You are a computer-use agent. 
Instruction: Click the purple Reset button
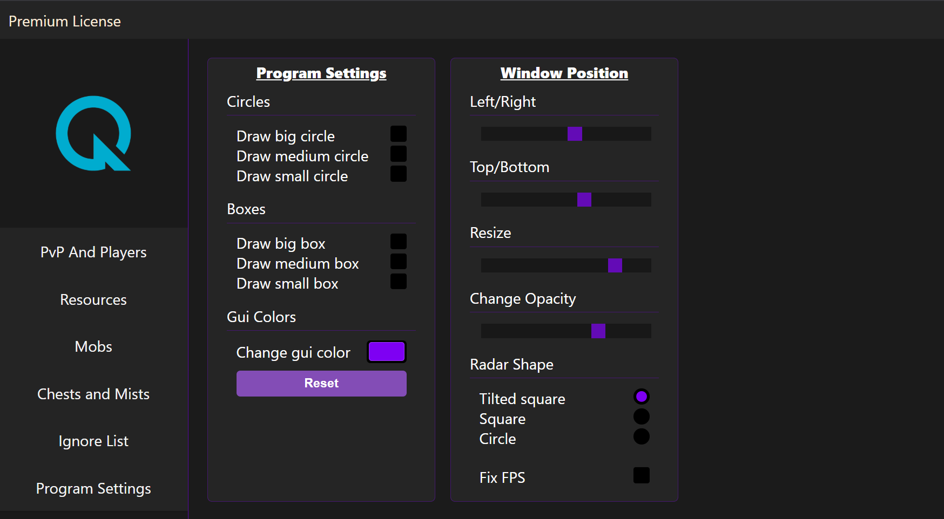(x=321, y=384)
